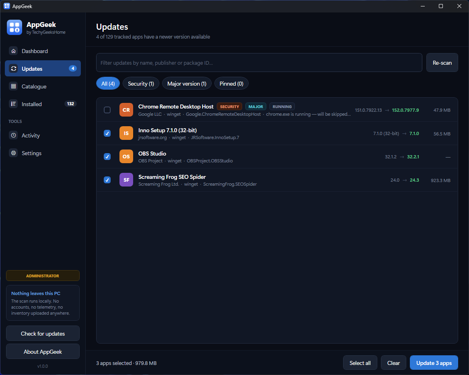Click the Updates refresh icon

pos(13,69)
